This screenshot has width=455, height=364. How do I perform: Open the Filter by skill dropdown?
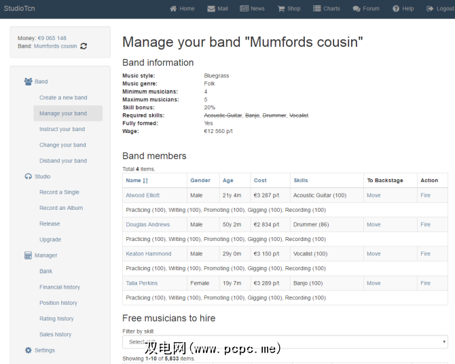285,342
